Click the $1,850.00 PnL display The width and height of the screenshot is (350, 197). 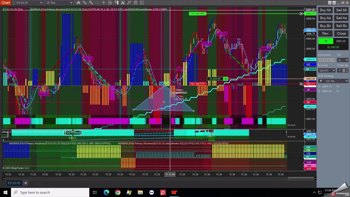coord(333,47)
